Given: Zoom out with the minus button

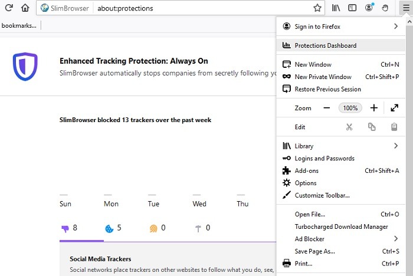Looking at the screenshot, I should coord(327,108).
